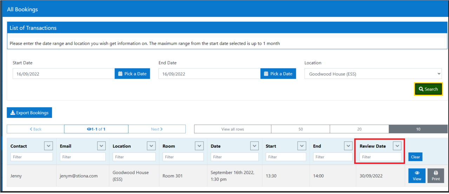Screen dimensions: 449x194
Task: Expand the Start column dropdown
Action: pyautogui.click(x=302, y=146)
